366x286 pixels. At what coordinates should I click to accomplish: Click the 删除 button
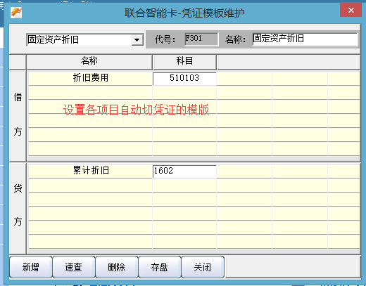click(x=117, y=267)
